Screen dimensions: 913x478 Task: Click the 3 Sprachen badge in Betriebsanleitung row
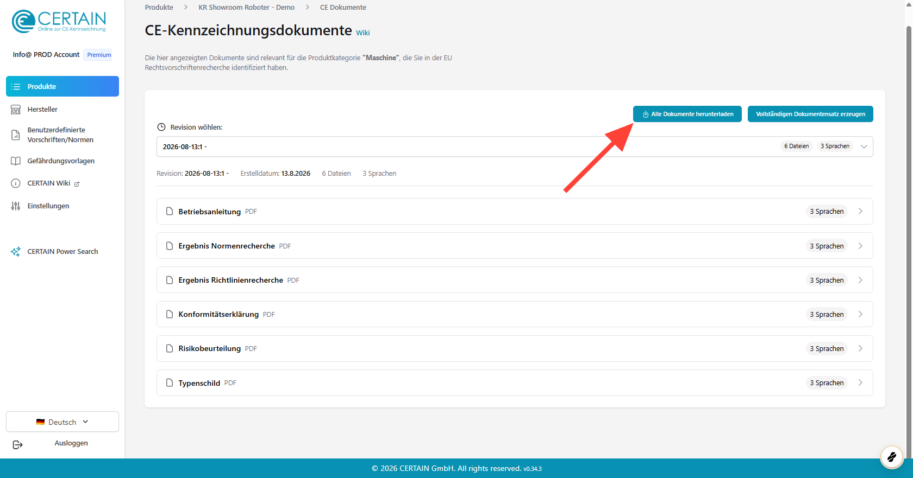coord(827,212)
